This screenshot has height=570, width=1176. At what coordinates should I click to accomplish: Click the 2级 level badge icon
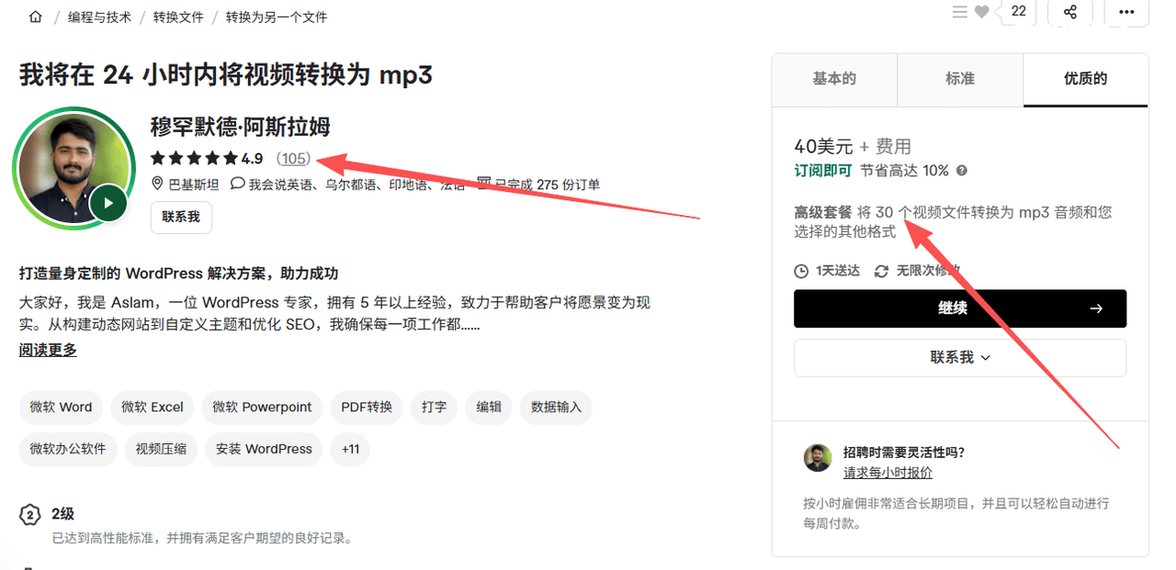(30, 515)
